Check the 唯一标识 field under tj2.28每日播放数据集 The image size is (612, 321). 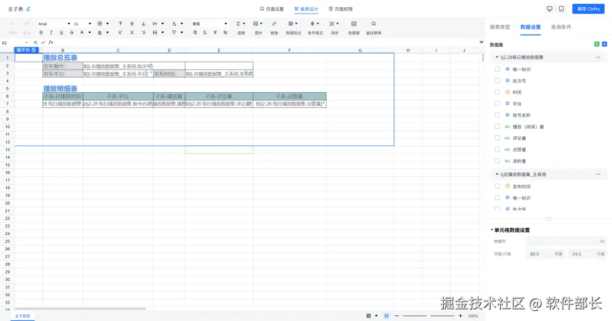click(x=498, y=70)
